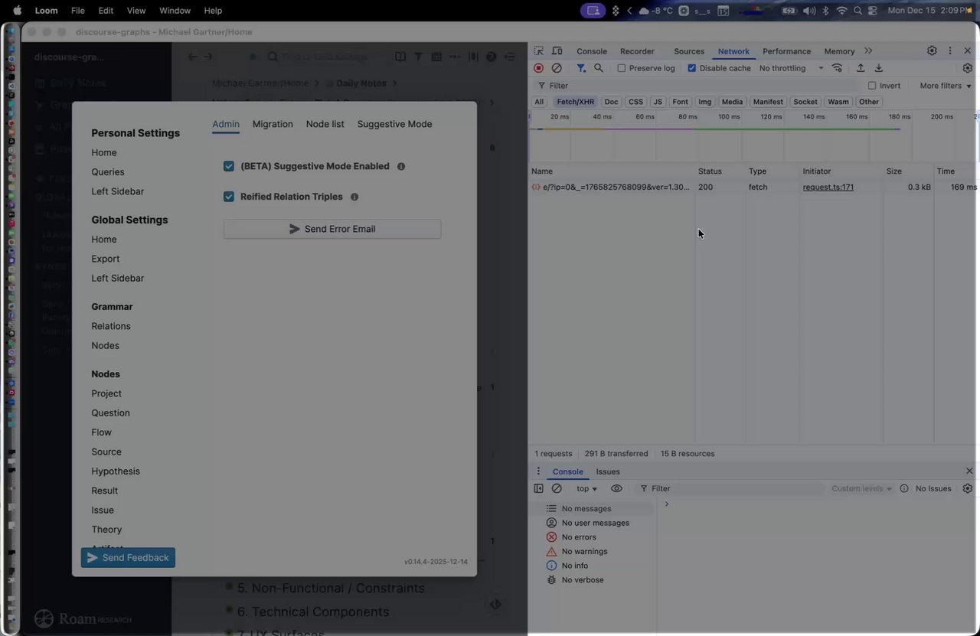Open console settings gear icon

coord(968,488)
